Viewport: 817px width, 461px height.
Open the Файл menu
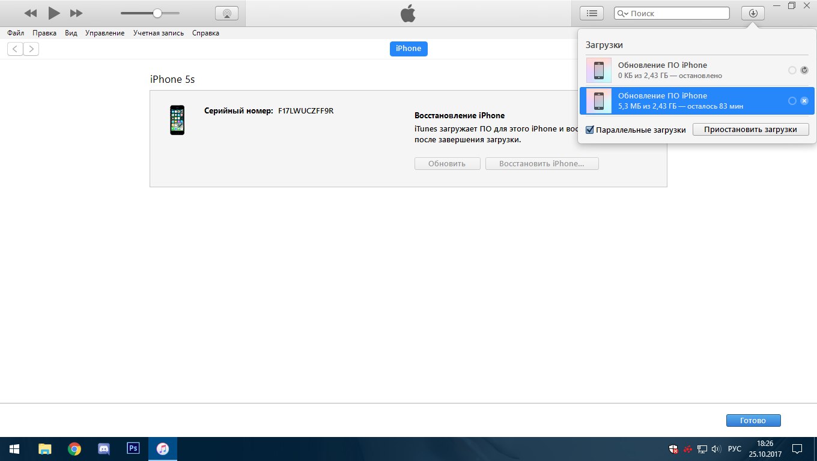coord(16,33)
